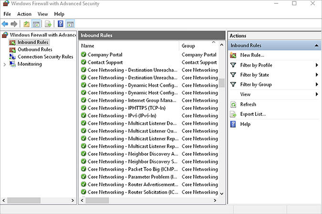Click the Up one level folder icon
322x214 pixels.
tap(27, 24)
